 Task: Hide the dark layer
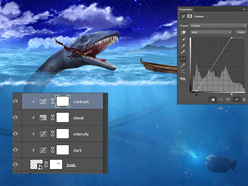(15, 150)
